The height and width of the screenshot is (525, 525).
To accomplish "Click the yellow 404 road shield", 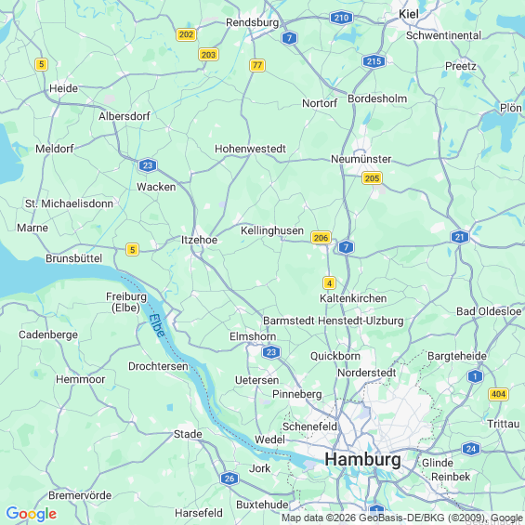I will 498,394.
